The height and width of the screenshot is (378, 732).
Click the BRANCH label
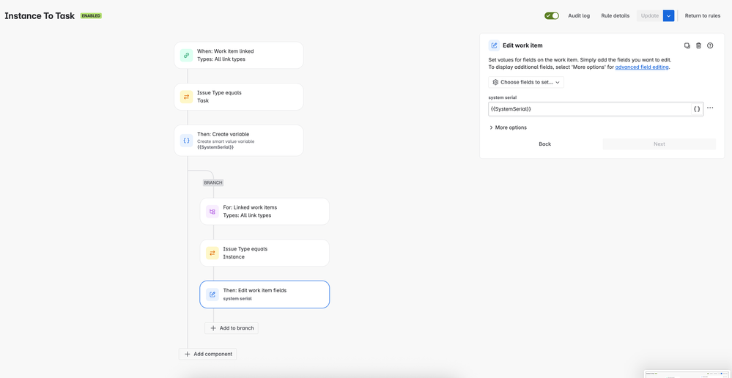click(213, 182)
